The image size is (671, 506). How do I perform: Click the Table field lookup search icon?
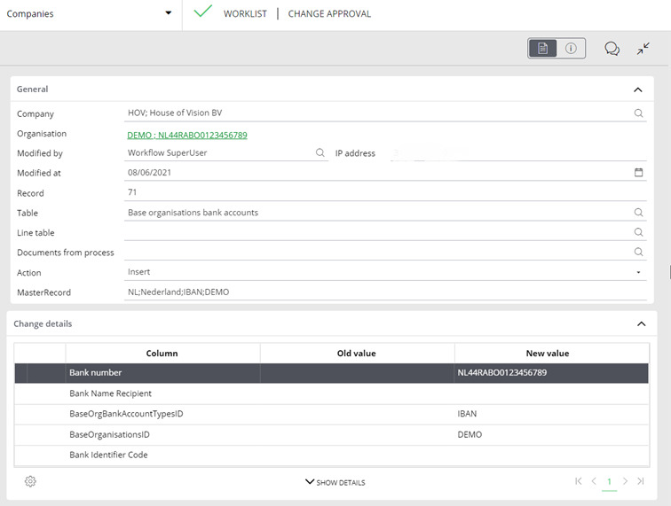click(638, 213)
